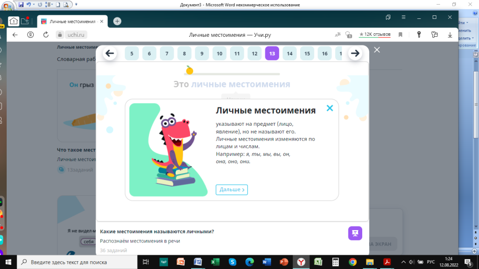Open the Calculator from the taskbar
The image size is (479, 269).
tap(336, 262)
